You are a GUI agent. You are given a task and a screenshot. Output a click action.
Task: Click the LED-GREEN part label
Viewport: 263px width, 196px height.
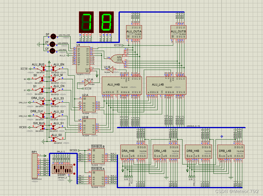tap(63, 43)
